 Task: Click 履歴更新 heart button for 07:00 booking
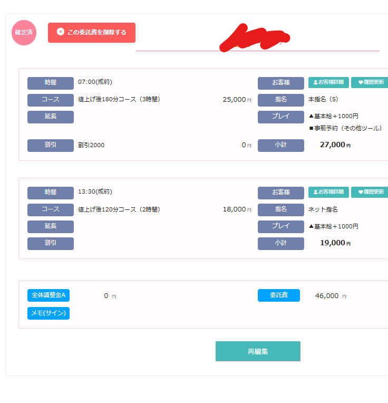(370, 82)
